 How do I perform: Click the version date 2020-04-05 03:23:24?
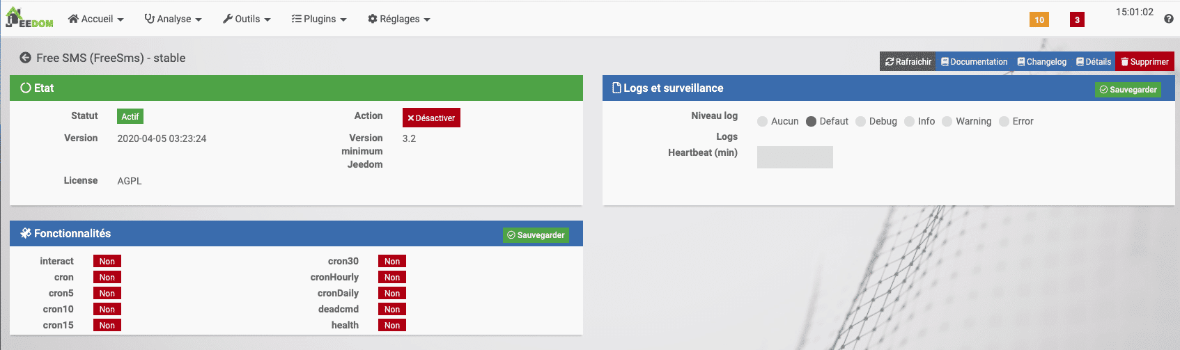(x=162, y=138)
